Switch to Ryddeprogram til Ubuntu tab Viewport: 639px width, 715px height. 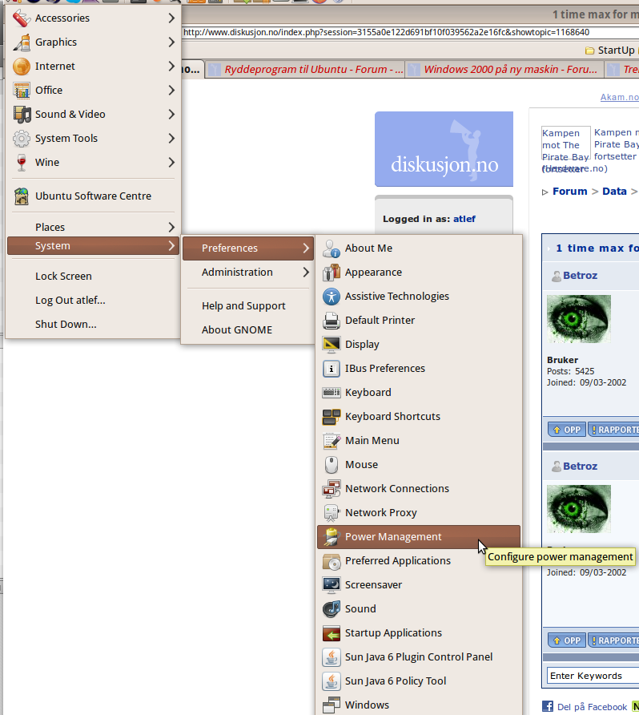coord(305,69)
